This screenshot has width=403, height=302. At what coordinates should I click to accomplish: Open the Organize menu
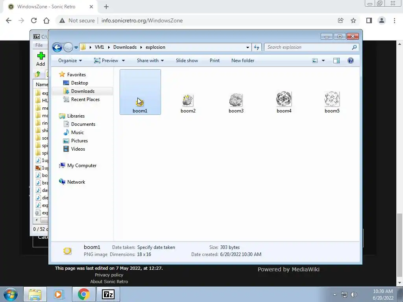tap(70, 61)
